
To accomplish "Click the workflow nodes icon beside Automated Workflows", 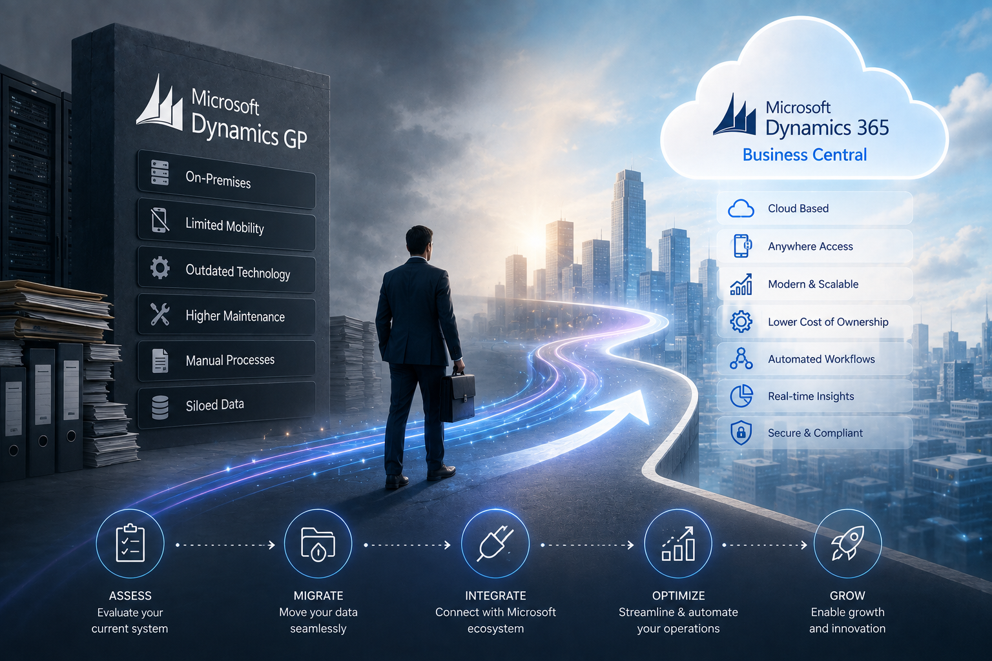I will [741, 358].
